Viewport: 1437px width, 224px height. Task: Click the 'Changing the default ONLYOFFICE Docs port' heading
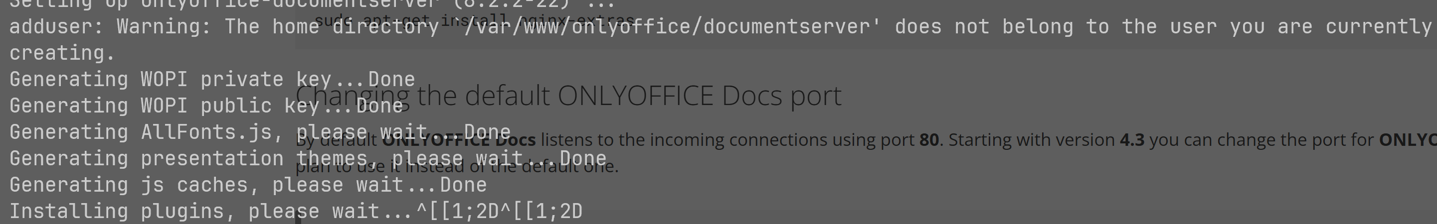tap(568, 96)
